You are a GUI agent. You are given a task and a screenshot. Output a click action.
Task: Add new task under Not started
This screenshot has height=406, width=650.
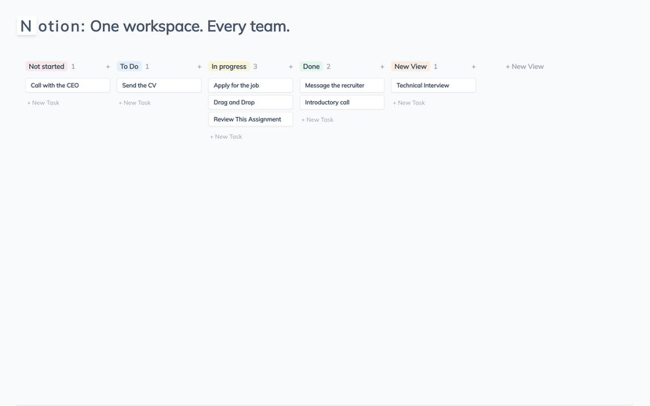pos(43,103)
